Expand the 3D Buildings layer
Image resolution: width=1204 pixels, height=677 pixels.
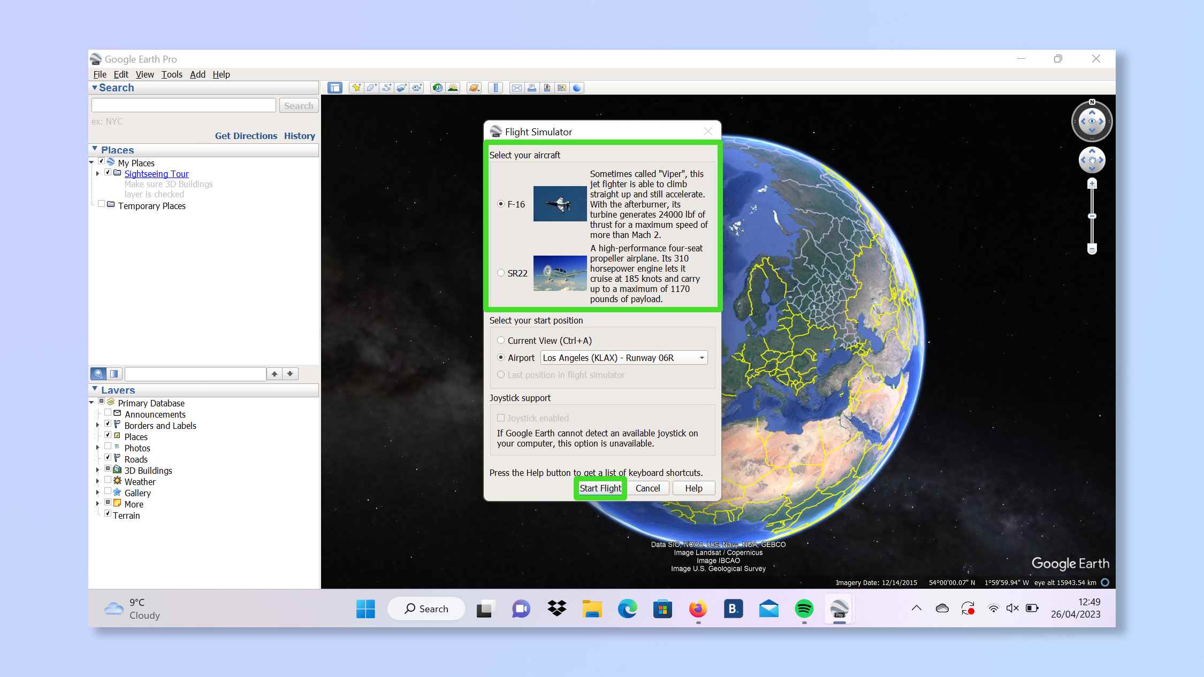point(97,470)
